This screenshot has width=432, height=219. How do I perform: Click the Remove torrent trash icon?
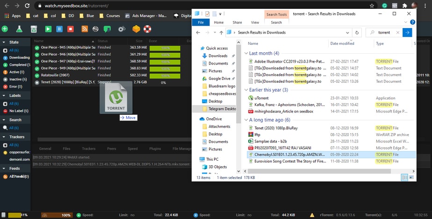(34, 29)
